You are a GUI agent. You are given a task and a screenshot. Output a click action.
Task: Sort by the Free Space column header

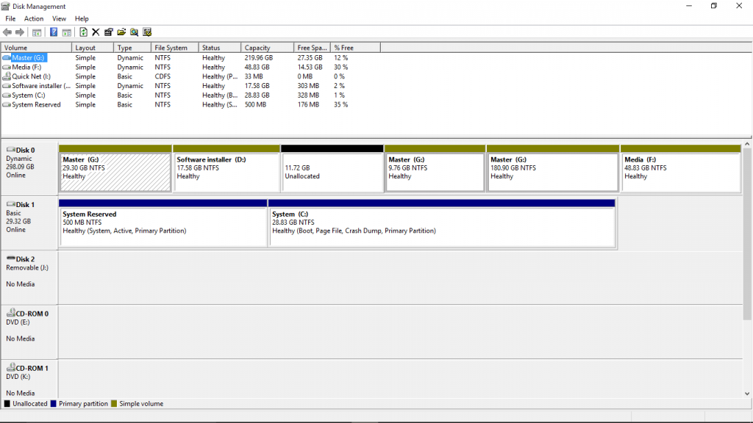[x=312, y=48]
